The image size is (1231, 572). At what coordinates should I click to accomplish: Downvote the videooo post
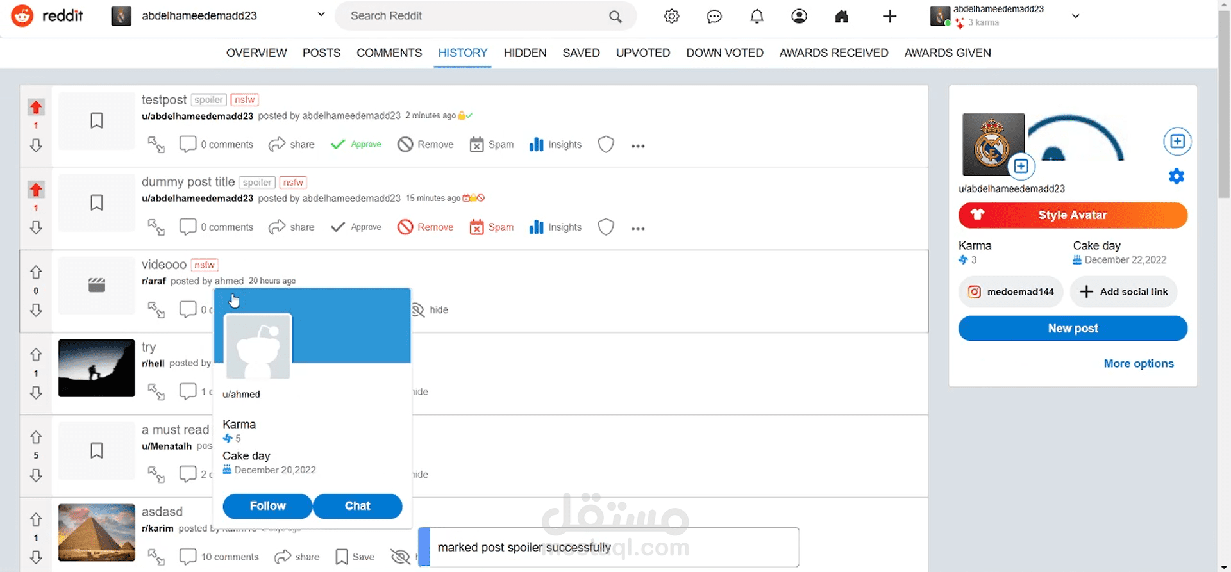pos(36,310)
